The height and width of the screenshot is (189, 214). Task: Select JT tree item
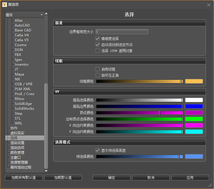(16, 69)
